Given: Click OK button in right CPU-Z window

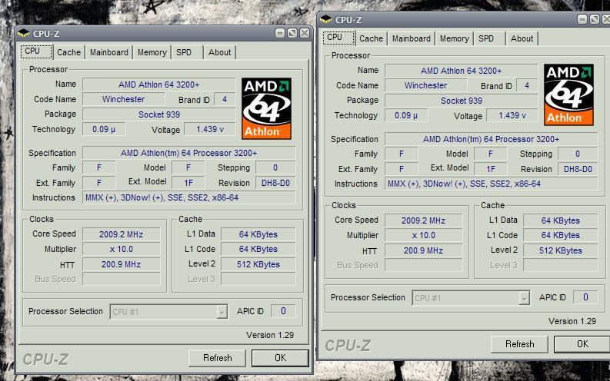Looking at the screenshot, I should point(582,344).
